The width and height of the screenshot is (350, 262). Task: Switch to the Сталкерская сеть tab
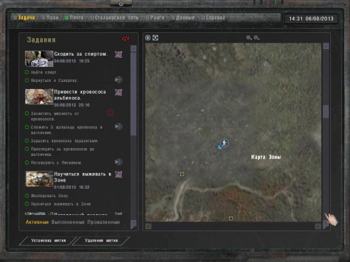[x=117, y=18]
